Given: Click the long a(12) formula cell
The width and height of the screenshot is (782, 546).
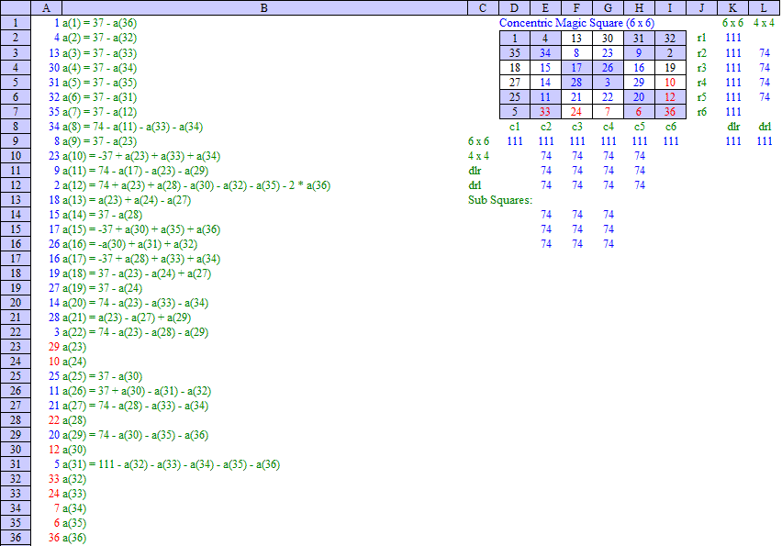Looking at the screenshot, I should [196, 185].
